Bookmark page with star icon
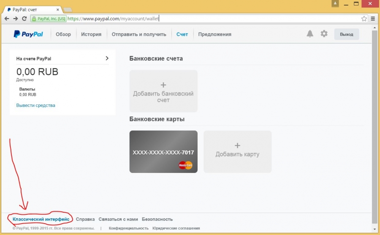Image resolution: width=380 pixels, height=235 pixels. (x=364, y=19)
